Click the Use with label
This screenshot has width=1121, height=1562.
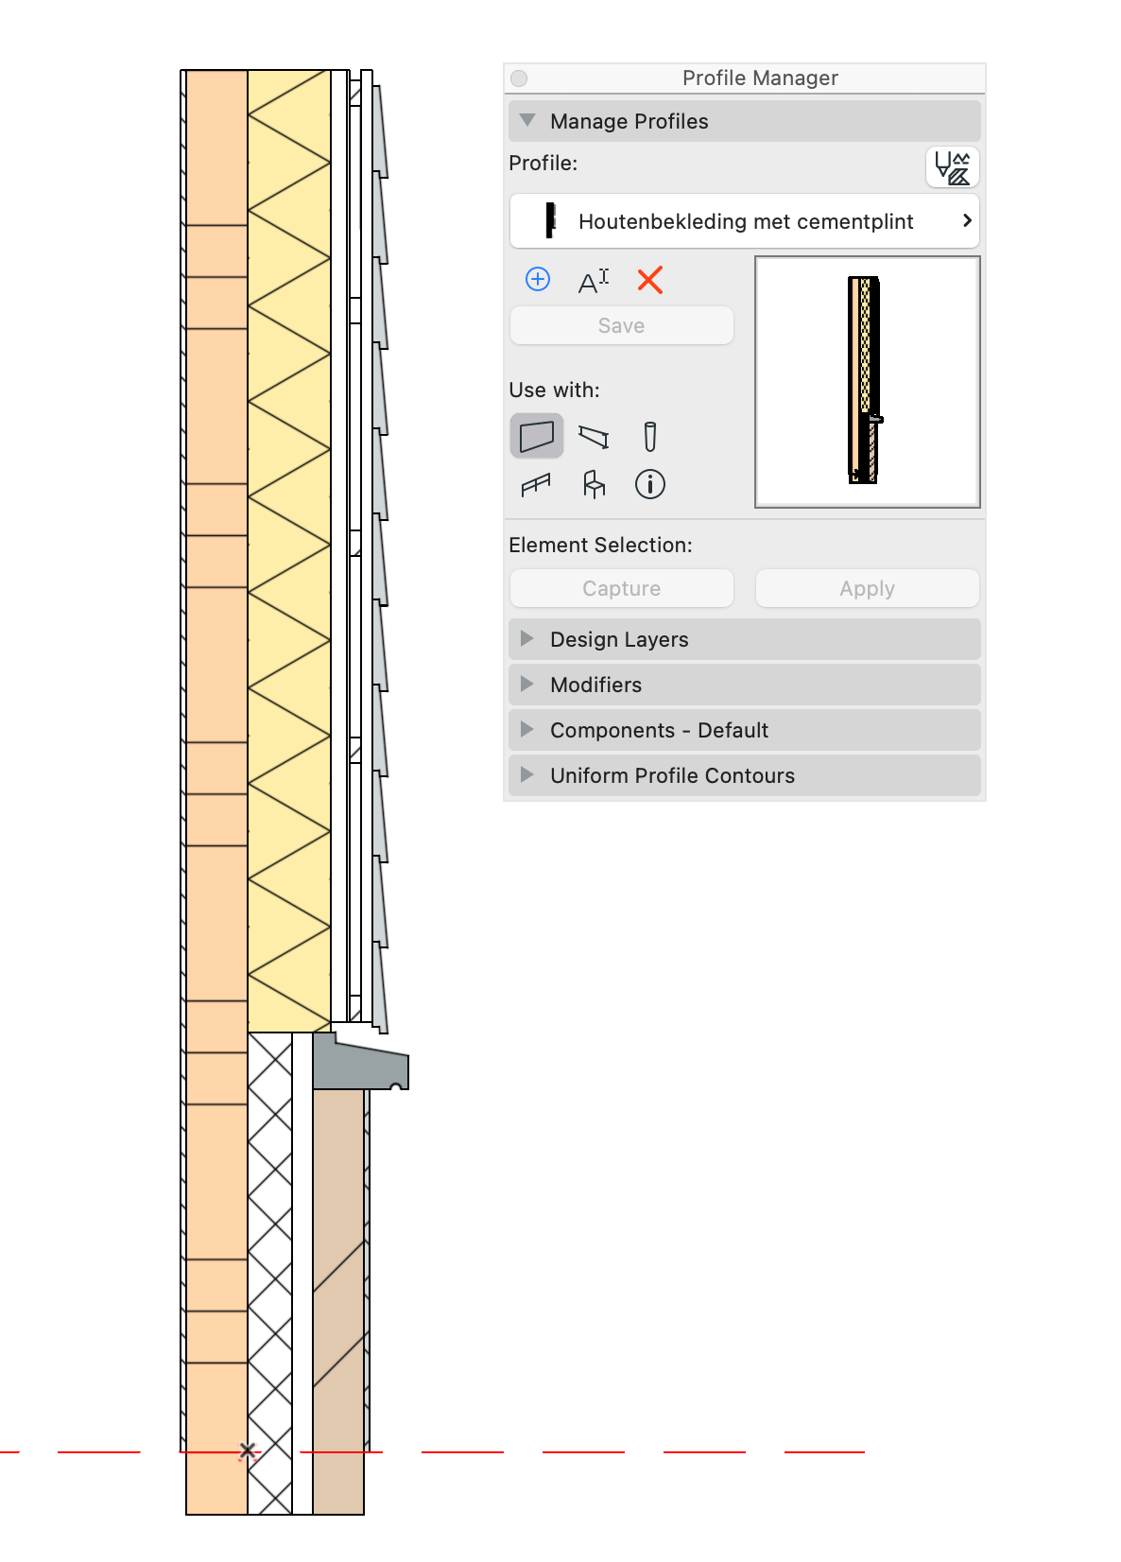554,390
